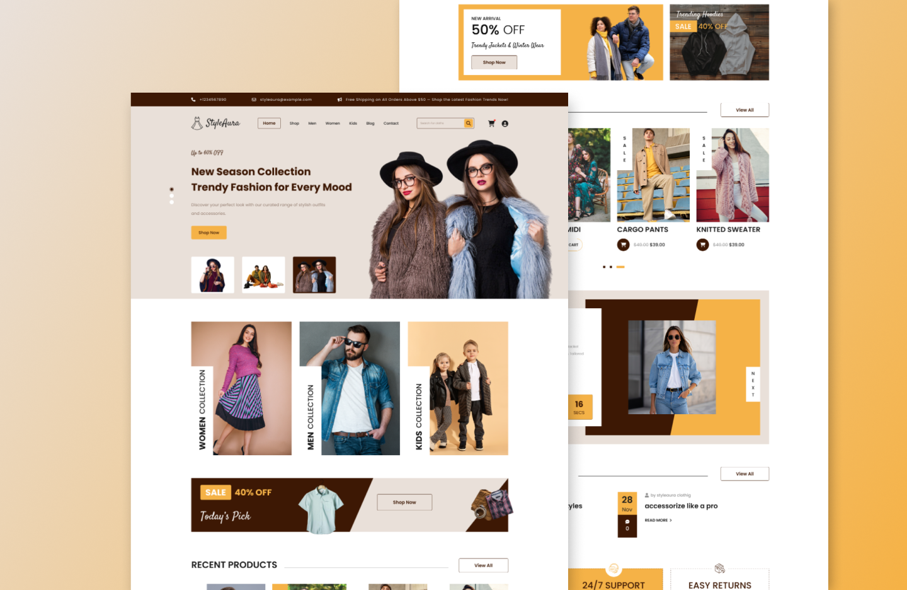
Task: Open View All recent products
Action: pos(483,565)
